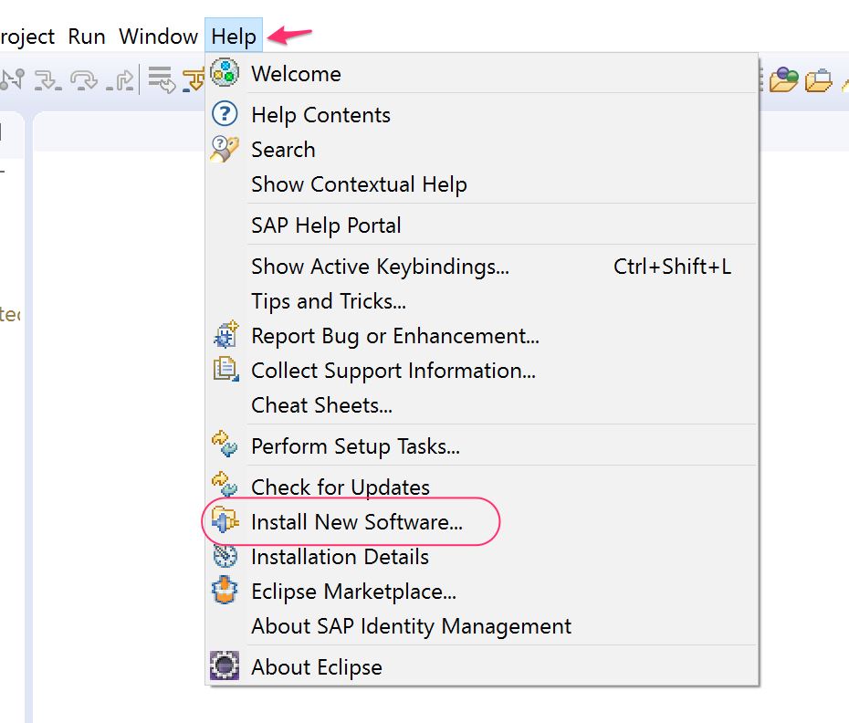Choose Show Active Keybindings
Image resolution: width=849 pixels, height=723 pixels.
[x=380, y=267]
